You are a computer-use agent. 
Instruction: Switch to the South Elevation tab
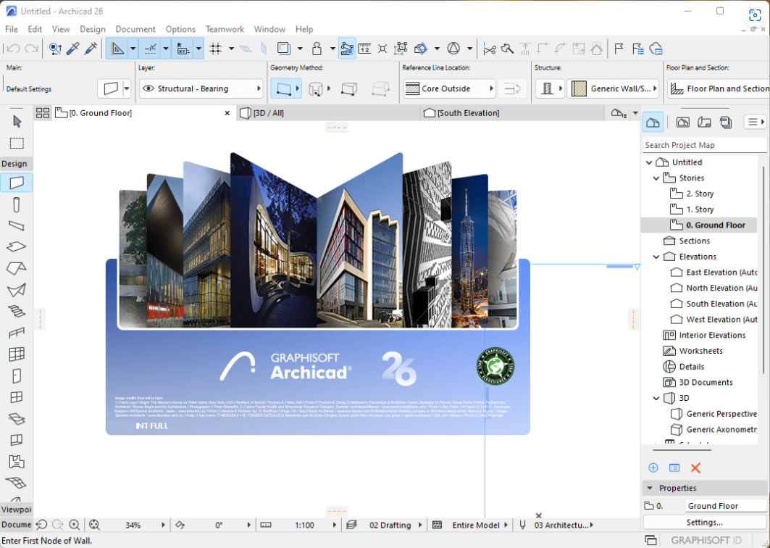511,113
